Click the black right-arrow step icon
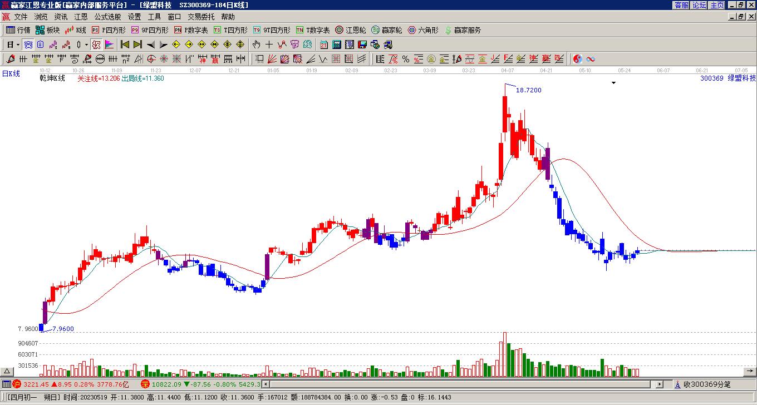The width and height of the screenshot is (757, 405). (163, 45)
